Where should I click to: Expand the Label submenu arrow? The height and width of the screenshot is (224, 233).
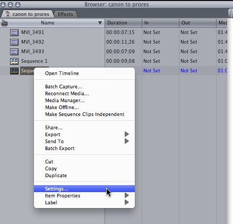[x=127, y=202]
